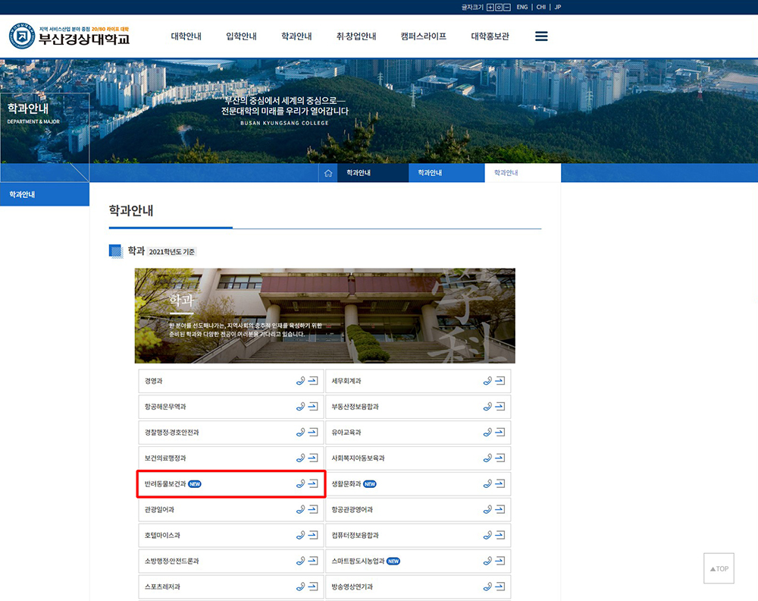Expand the white 학과안내 breadcrumb dropdown
Image resolution: width=758 pixels, height=601 pixels.
[x=522, y=173]
